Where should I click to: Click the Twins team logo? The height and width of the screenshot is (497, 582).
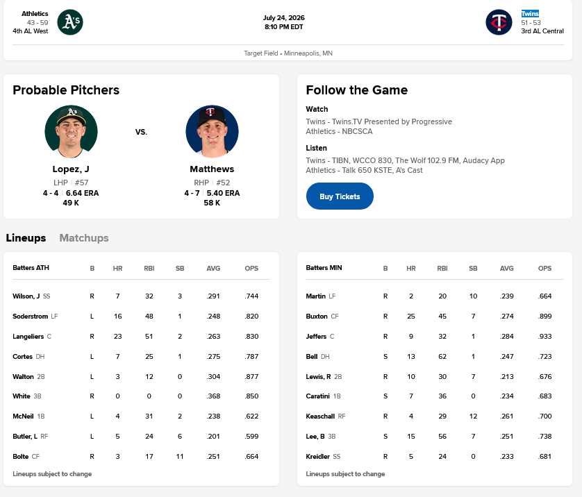[x=499, y=22]
